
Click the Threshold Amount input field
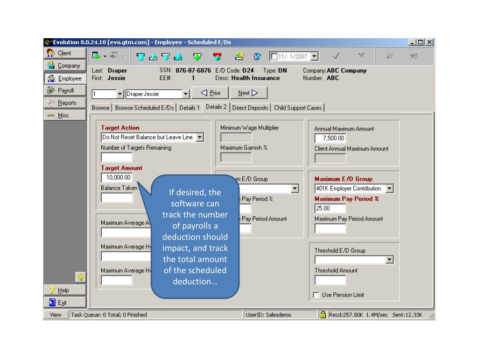[x=330, y=280]
